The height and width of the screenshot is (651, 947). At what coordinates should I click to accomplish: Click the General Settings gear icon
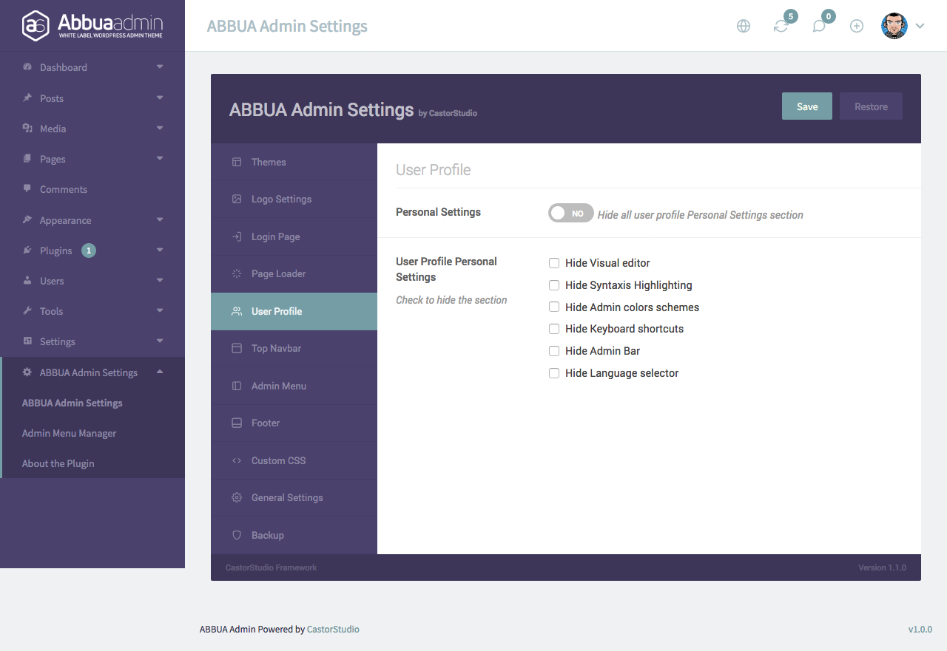click(x=237, y=497)
